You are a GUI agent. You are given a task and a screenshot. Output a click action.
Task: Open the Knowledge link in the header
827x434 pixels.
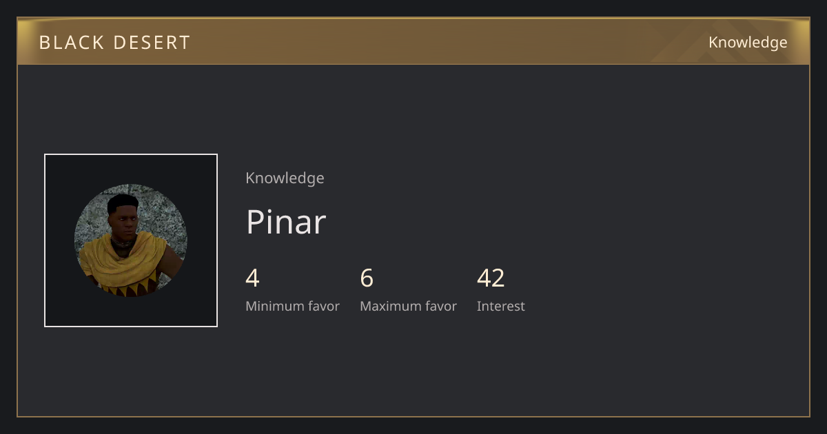748,43
